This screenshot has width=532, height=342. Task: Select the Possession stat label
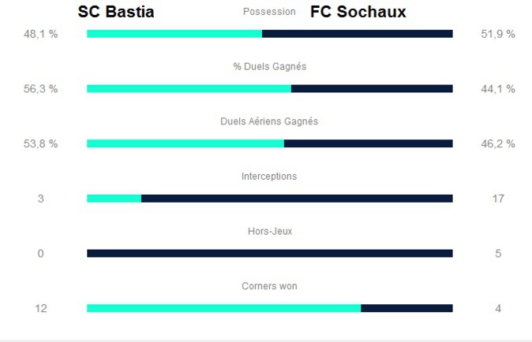(x=269, y=12)
